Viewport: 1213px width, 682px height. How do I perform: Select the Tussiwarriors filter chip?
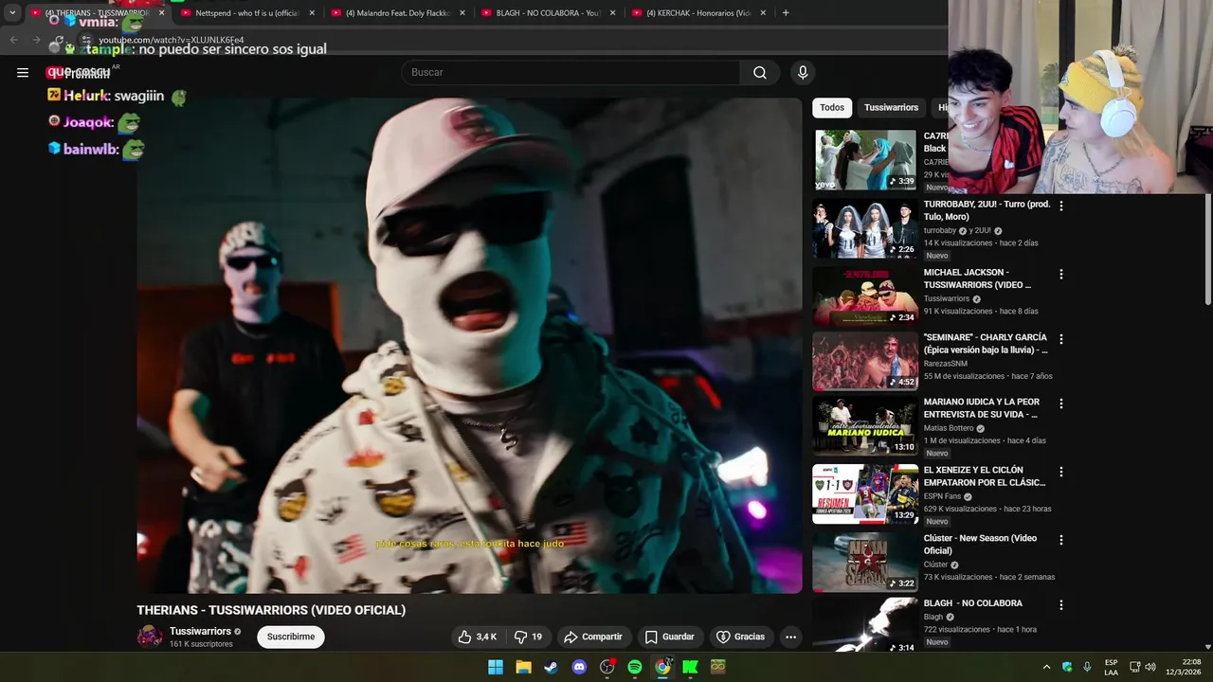click(891, 108)
